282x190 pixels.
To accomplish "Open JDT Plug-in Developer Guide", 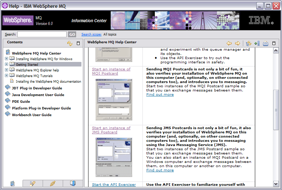I will [37, 88].
